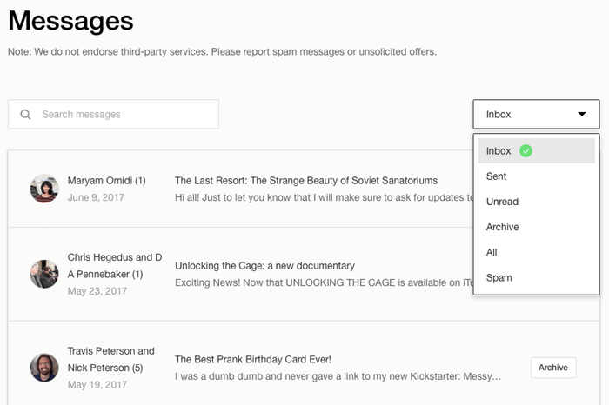Image resolution: width=609 pixels, height=405 pixels.
Task: Click sender name Maryam Omidi (1)
Action: coord(106,181)
